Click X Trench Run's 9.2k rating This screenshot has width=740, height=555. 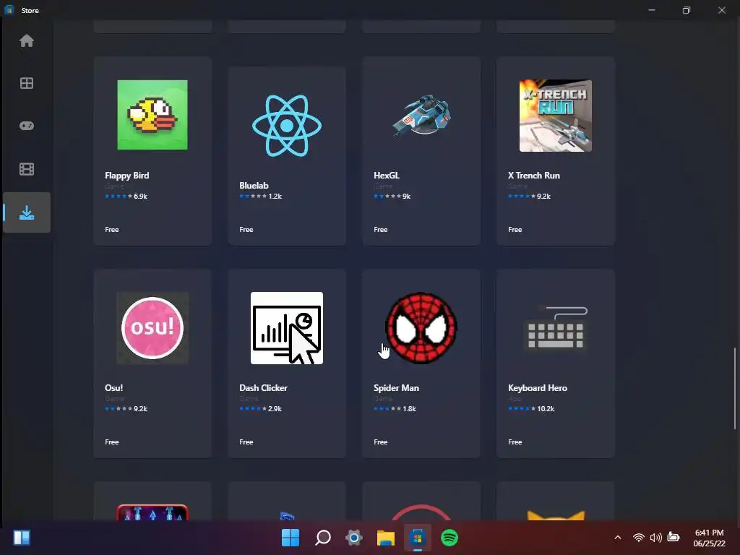(530, 197)
